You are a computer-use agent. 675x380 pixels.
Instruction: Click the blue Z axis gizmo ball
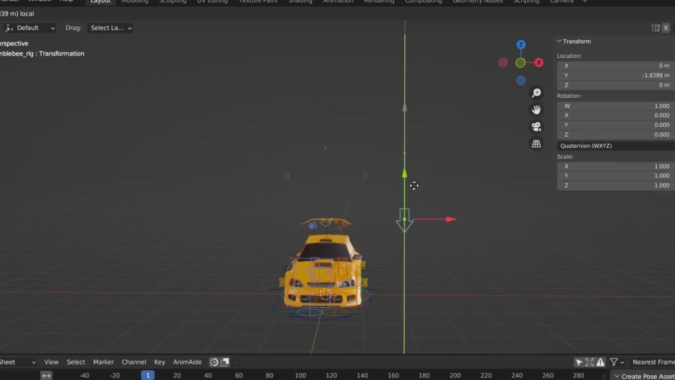[521, 45]
